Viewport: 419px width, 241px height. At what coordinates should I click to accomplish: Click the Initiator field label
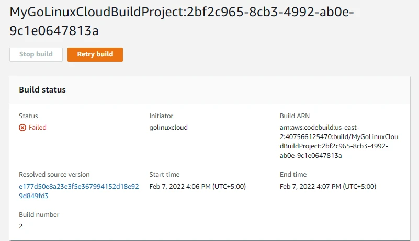point(161,116)
